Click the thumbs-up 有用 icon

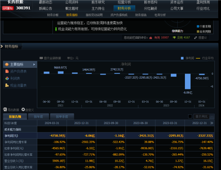click(x=150, y=38)
